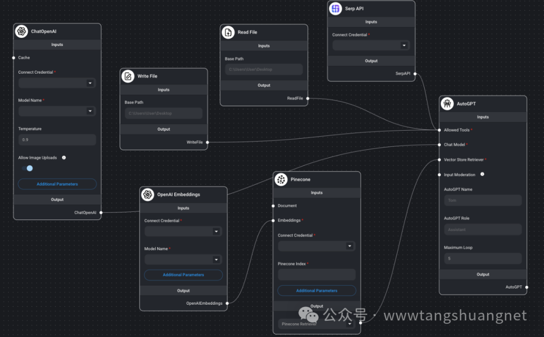Click the Read File Base Path field
The height and width of the screenshot is (337, 544).
pyautogui.click(x=264, y=70)
